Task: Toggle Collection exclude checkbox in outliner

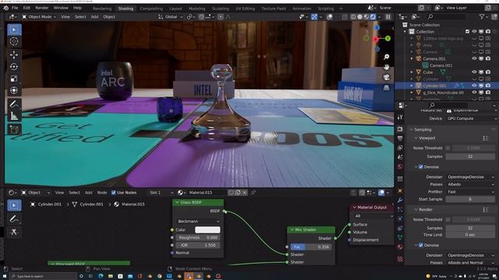Action: pyautogui.click(x=467, y=31)
